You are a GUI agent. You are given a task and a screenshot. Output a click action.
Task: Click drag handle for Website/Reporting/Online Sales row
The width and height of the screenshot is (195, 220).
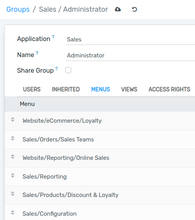13,157
